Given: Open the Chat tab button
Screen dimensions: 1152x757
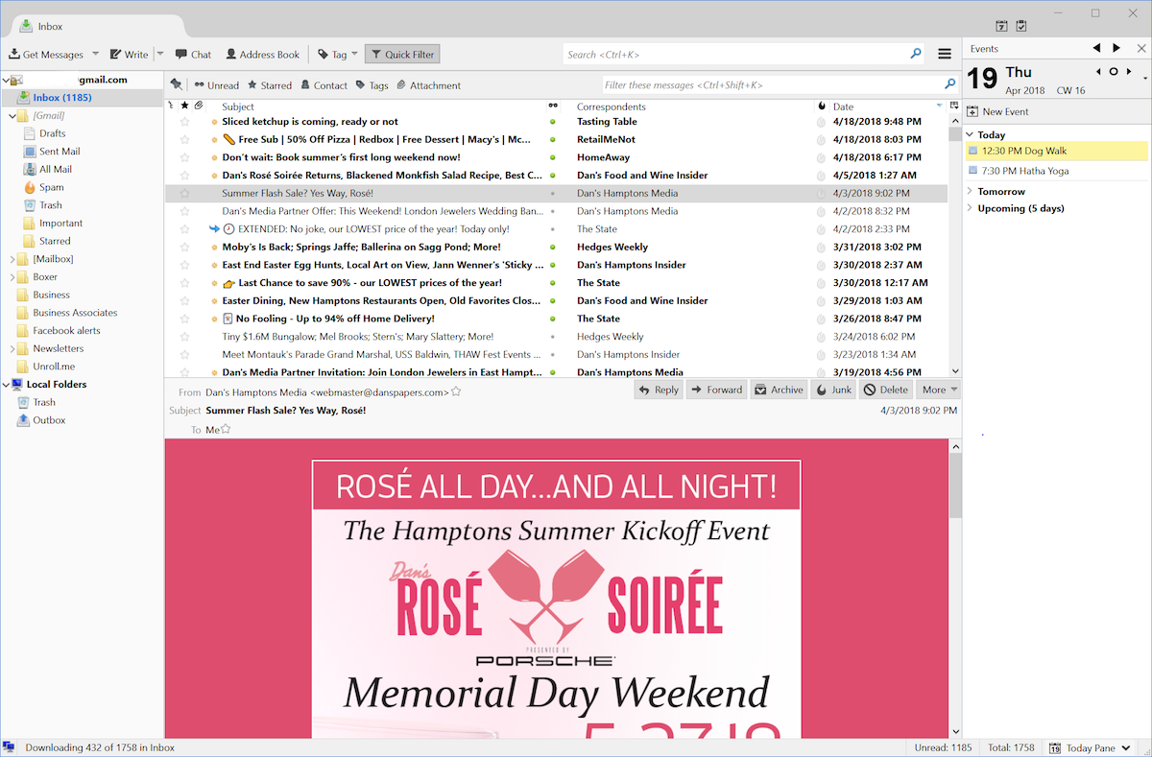Looking at the screenshot, I should point(193,55).
